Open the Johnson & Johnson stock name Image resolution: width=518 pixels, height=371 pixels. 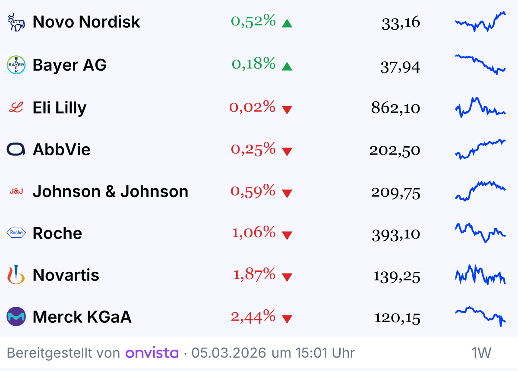(x=111, y=191)
